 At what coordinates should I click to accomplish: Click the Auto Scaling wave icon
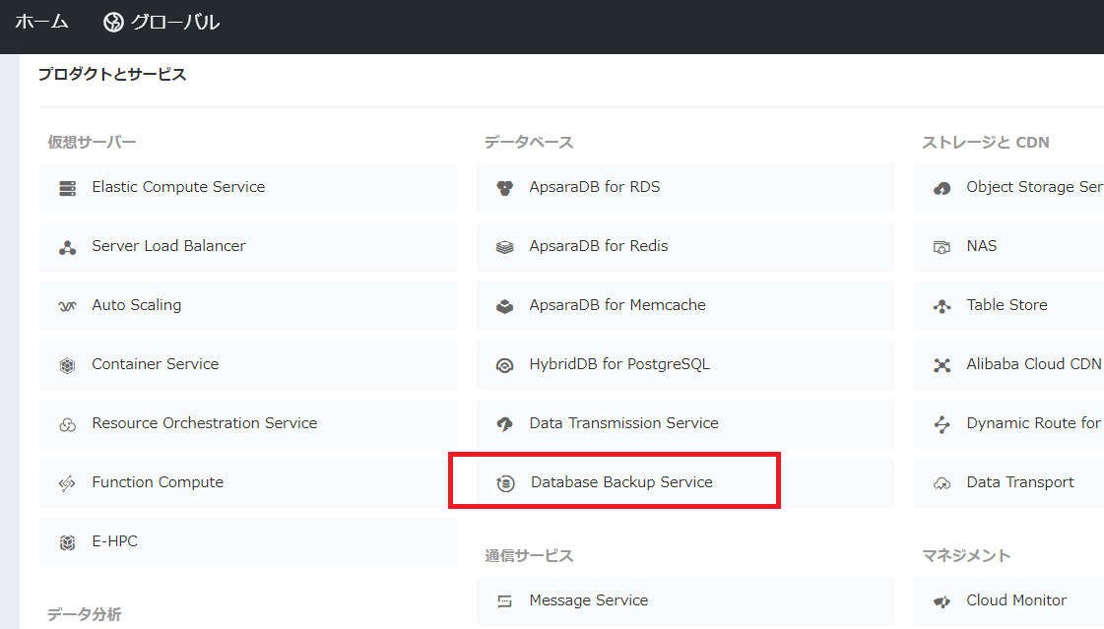(x=67, y=306)
